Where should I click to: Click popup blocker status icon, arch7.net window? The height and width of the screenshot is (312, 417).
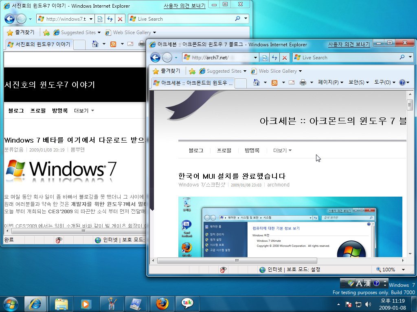pos(223,270)
